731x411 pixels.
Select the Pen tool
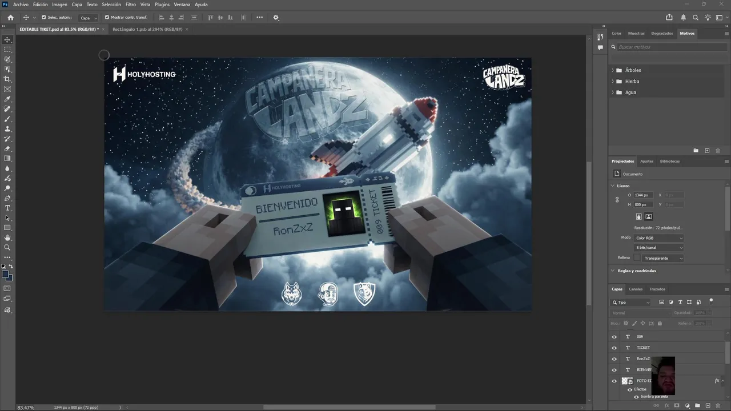[7, 198]
